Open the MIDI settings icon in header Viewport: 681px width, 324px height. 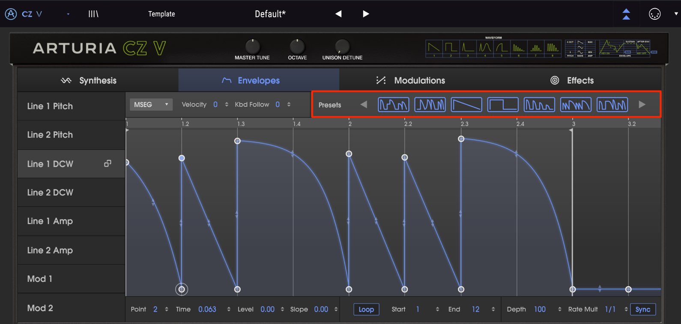coord(654,14)
